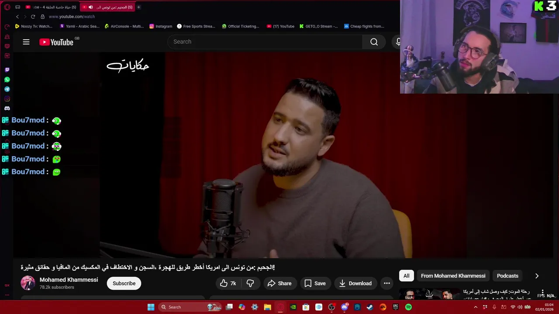Open Telegram in the browser sidebar

(x=7, y=89)
